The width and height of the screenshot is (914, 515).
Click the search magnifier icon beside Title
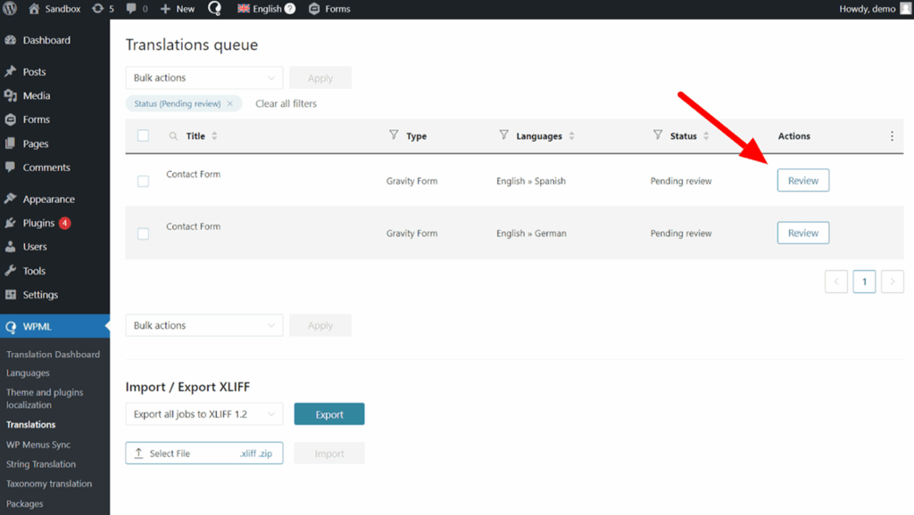[x=173, y=136]
